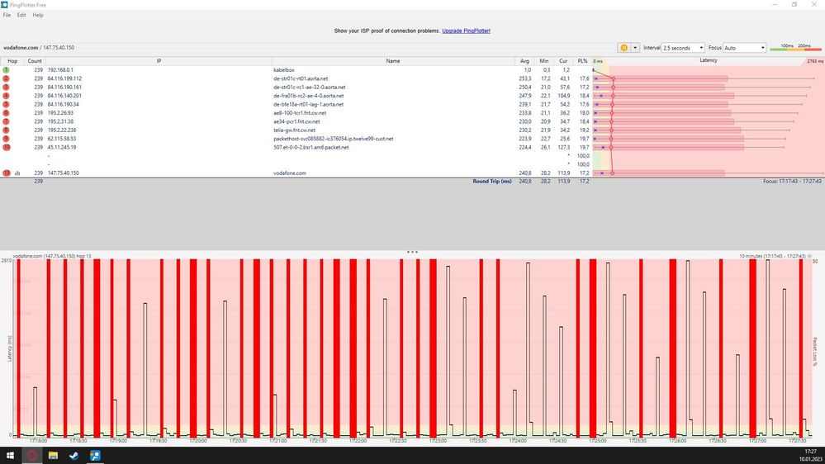The width and height of the screenshot is (825, 464).
Task: Click the Upgrade PingPlotter link
Action: click(x=466, y=31)
